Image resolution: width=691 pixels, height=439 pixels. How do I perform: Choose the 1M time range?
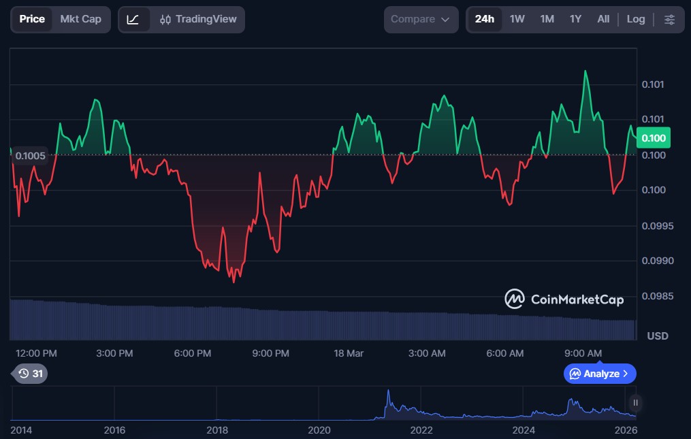tap(547, 20)
